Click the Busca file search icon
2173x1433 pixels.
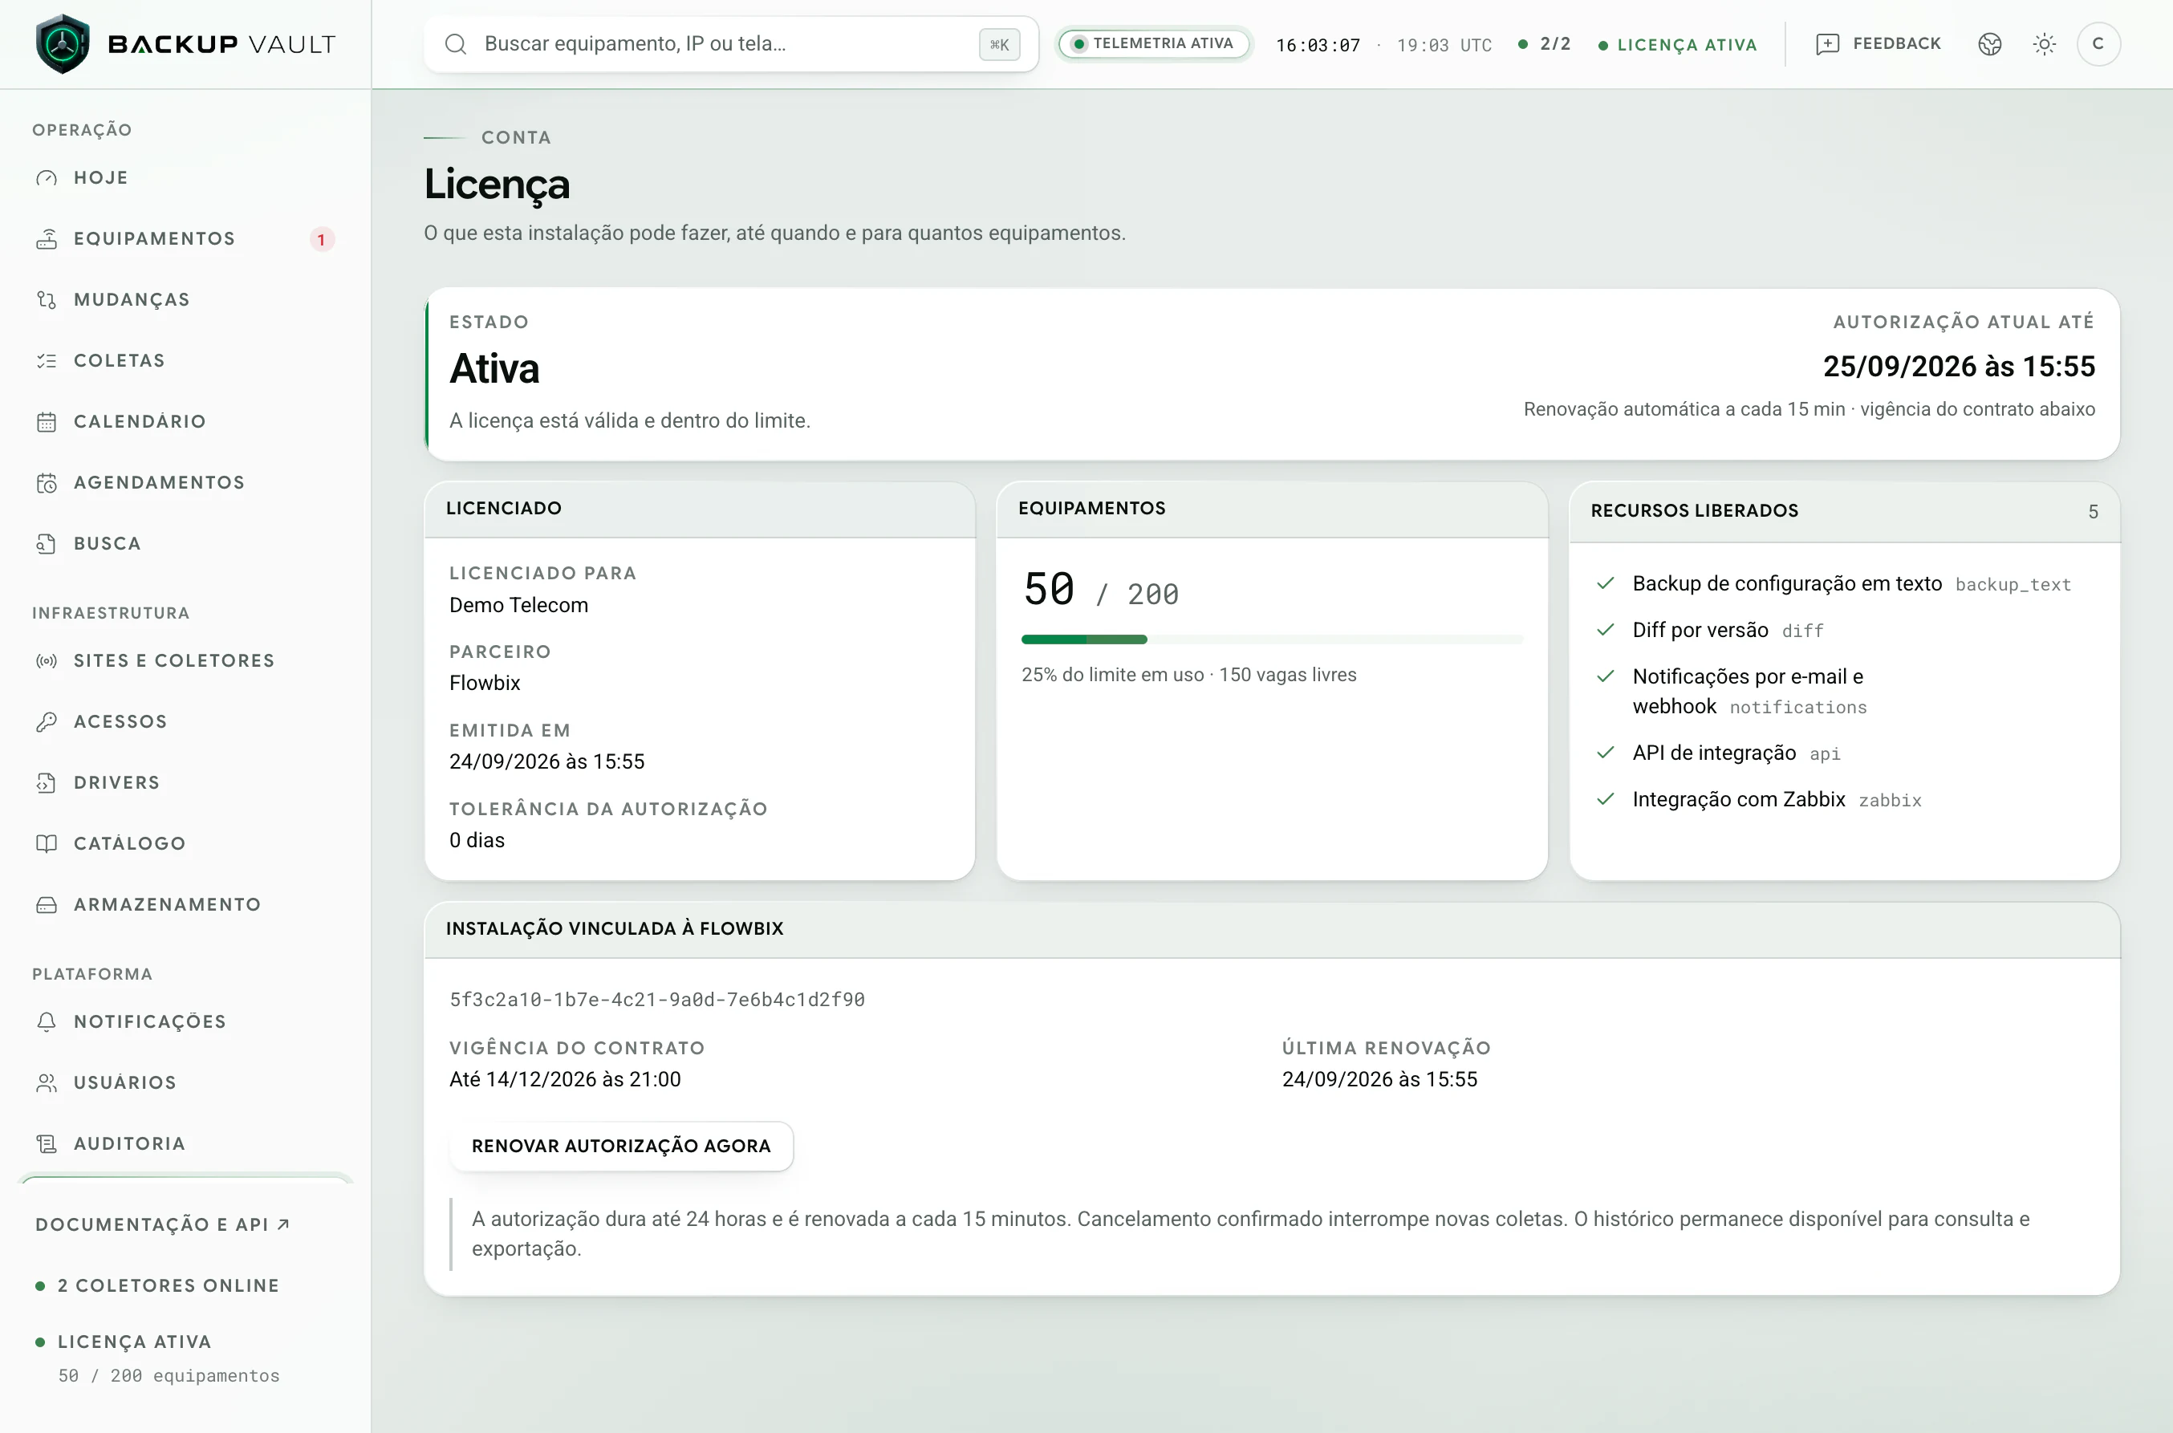coord(47,544)
